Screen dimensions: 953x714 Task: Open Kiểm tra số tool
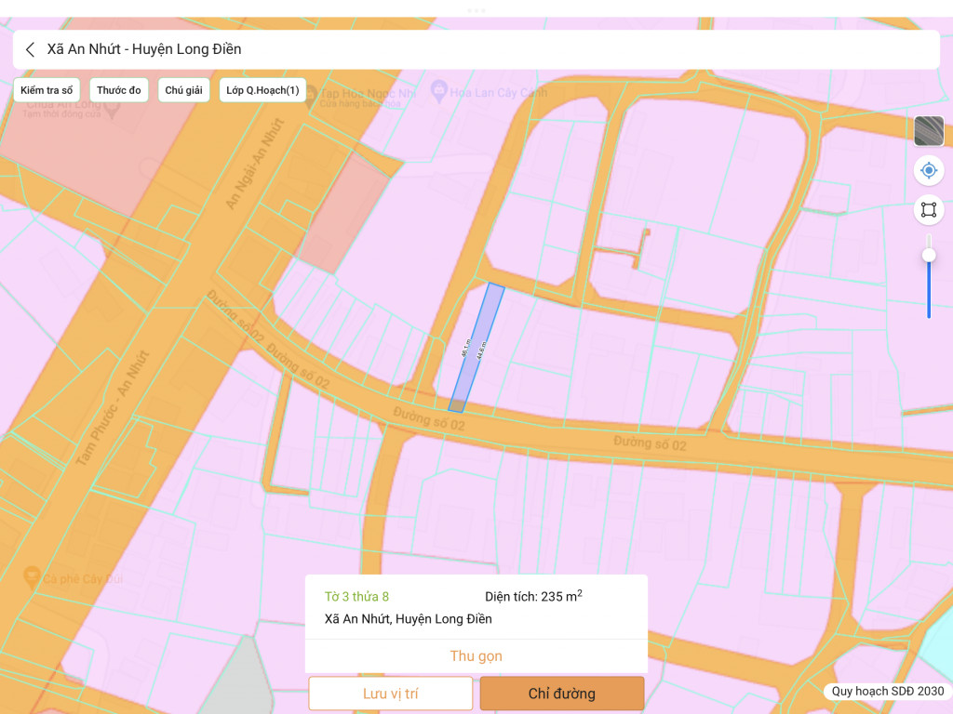[x=47, y=90]
